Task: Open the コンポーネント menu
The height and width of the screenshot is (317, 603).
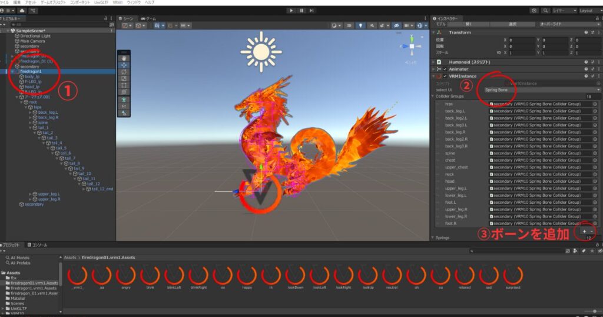Action: point(79,2)
